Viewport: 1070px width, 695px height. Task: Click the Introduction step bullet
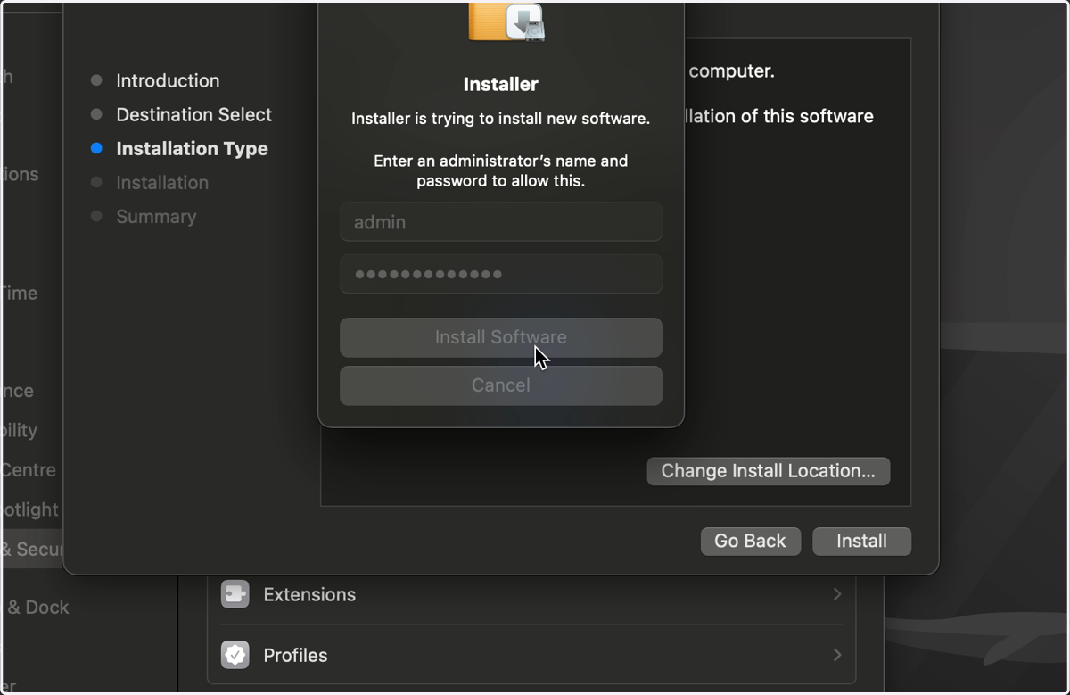pyautogui.click(x=96, y=80)
